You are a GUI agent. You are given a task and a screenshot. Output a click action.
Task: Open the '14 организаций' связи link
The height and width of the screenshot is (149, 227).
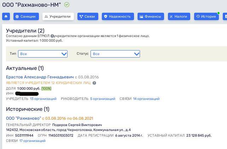click(x=146, y=99)
